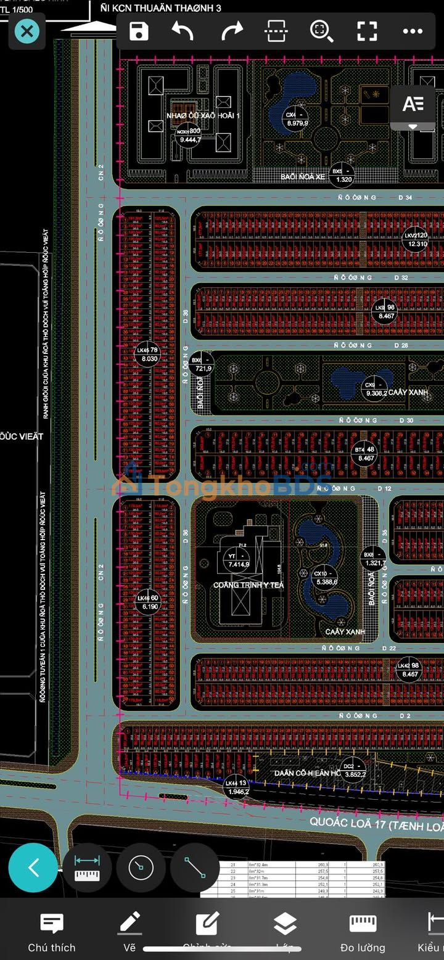444x960 pixels.
Task: Tap the TL 1/500 scale text
Action: pyautogui.click(x=17, y=10)
